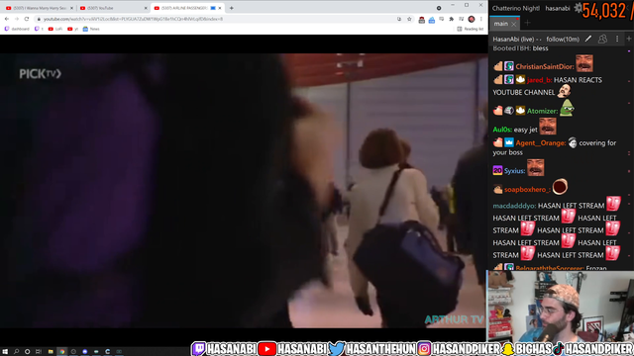Open the chat viewer list icon
The width and height of the screenshot is (634, 356).
602,39
